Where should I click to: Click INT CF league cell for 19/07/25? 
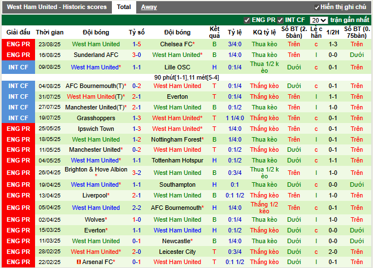[18, 118]
